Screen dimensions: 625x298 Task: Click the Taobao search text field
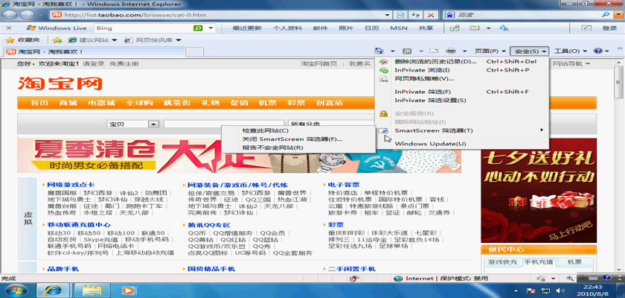point(223,124)
